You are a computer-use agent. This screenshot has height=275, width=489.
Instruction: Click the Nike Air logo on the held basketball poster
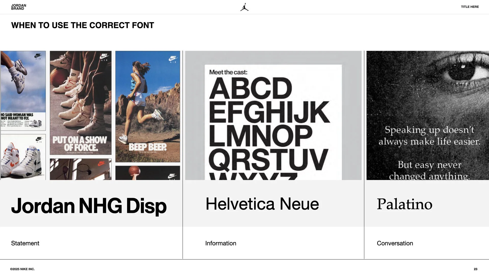(172, 176)
